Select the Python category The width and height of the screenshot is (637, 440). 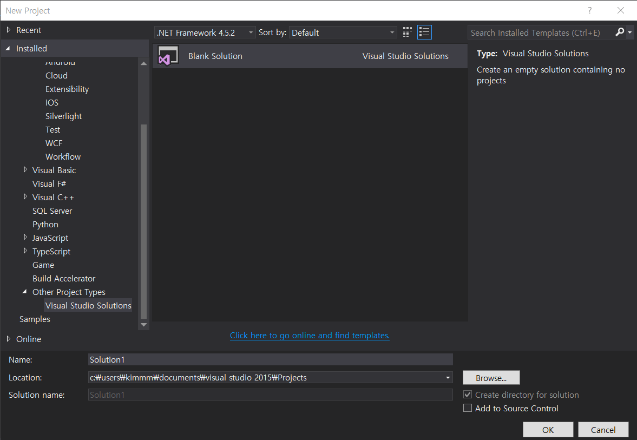click(x=45, y=224)
